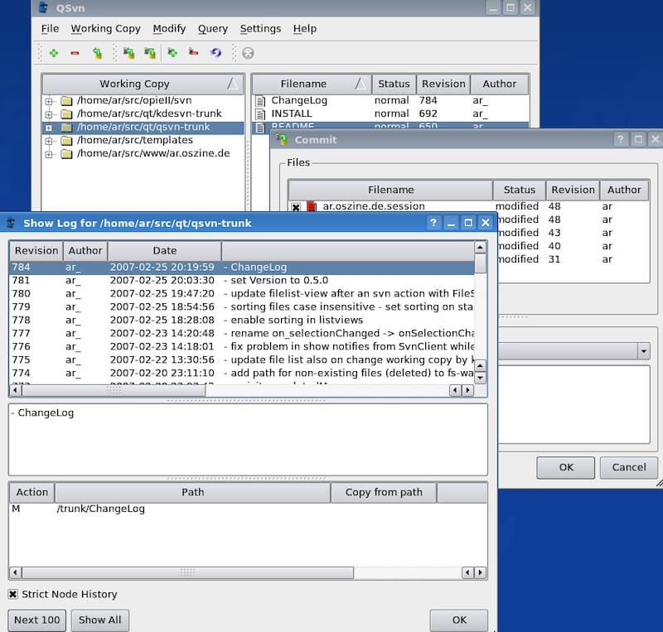This screenshot has width=663, height=632.
Task: Click folder icon of /home/ar/src/www/ar.oszine.de
Action: 66,153
